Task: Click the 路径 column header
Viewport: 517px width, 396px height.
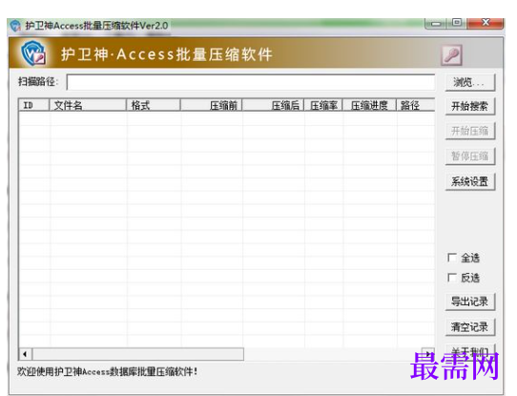Action: pyautogui.click(x=416, y=105)
